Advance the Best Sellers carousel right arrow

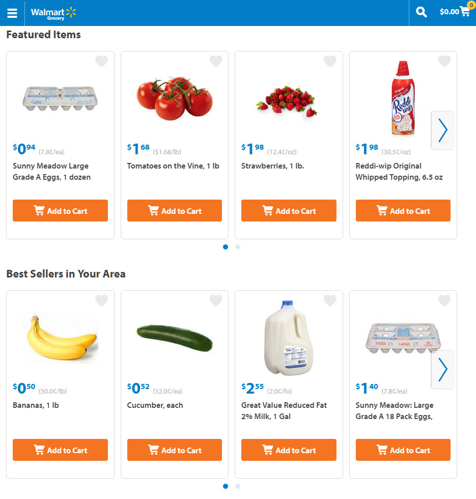[443, 370]
